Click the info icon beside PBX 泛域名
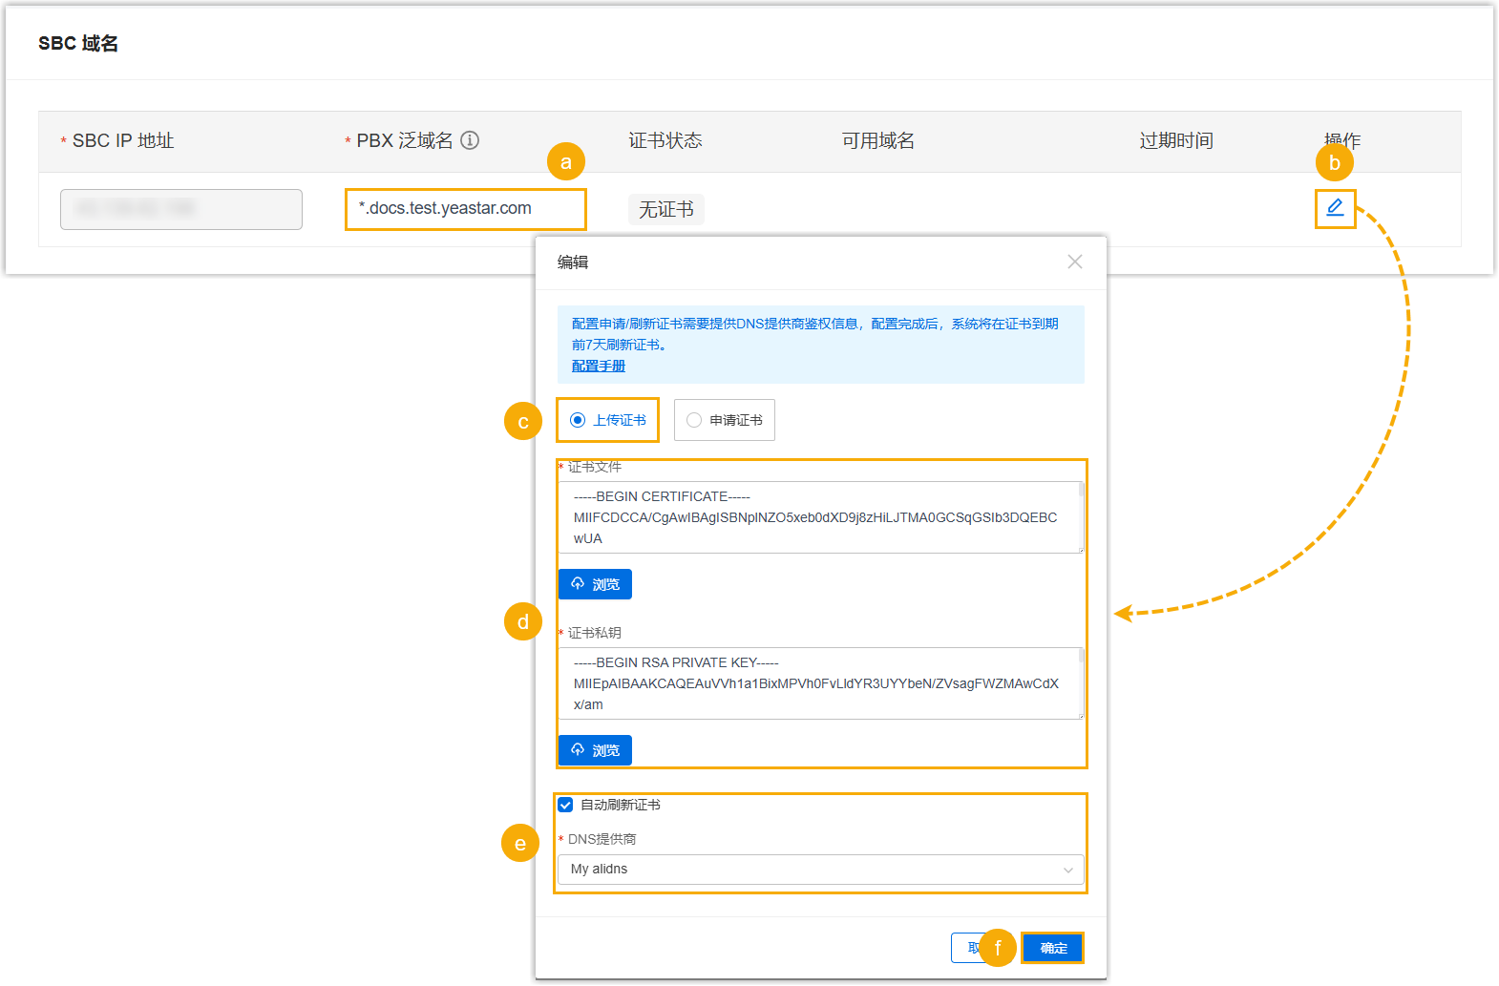The image size is (1499, 986). click(x=470, y=140)
